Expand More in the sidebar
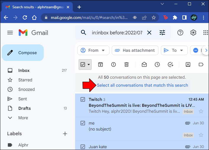 click(x=23, y=118)
